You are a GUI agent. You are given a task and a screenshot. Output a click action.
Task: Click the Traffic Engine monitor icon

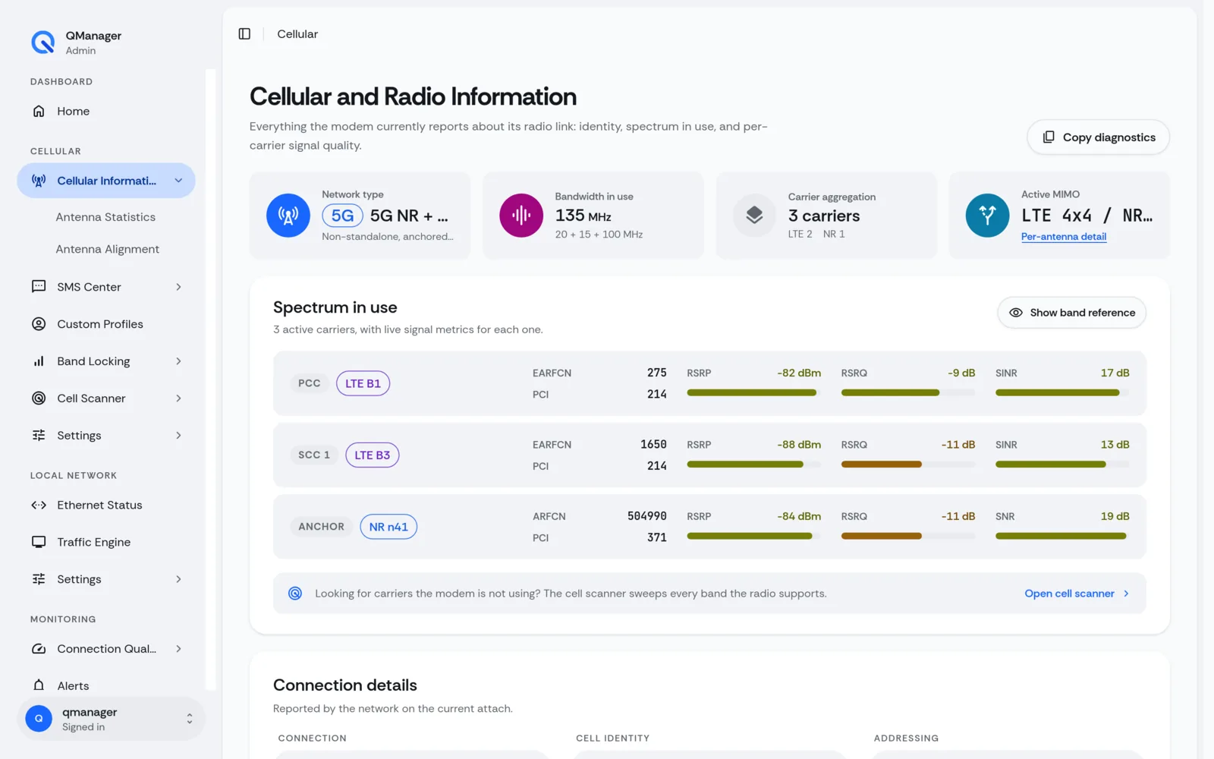click(39, 542)
